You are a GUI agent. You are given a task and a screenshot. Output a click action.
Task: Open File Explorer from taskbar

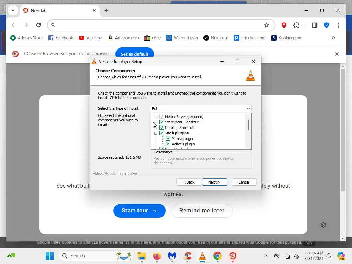click(142, 256)
